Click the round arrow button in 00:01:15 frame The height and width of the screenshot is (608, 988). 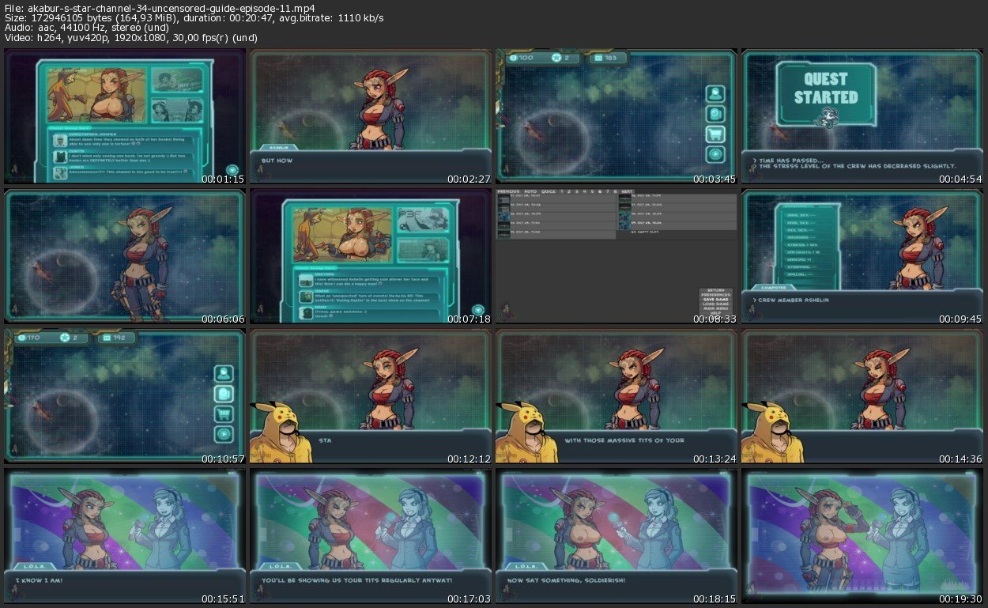coord(232,170)
